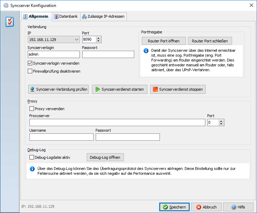Enable Proxy verwenden checkbox
The height and width of the screenshot is (213, 257).
32,109
